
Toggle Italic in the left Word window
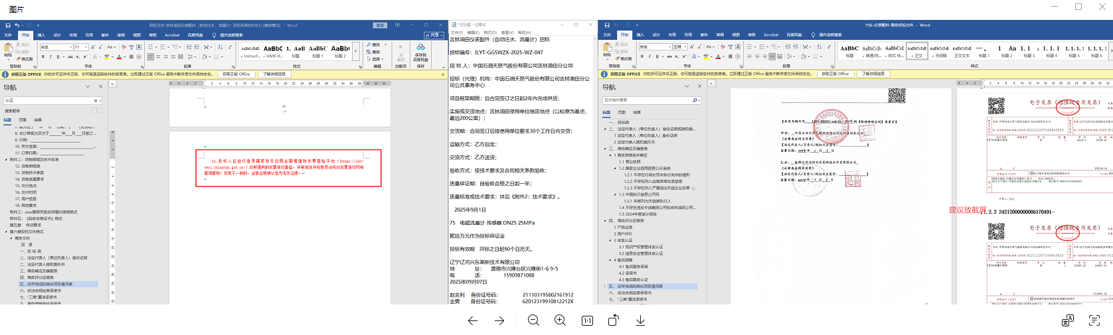(x=50, y=56)
